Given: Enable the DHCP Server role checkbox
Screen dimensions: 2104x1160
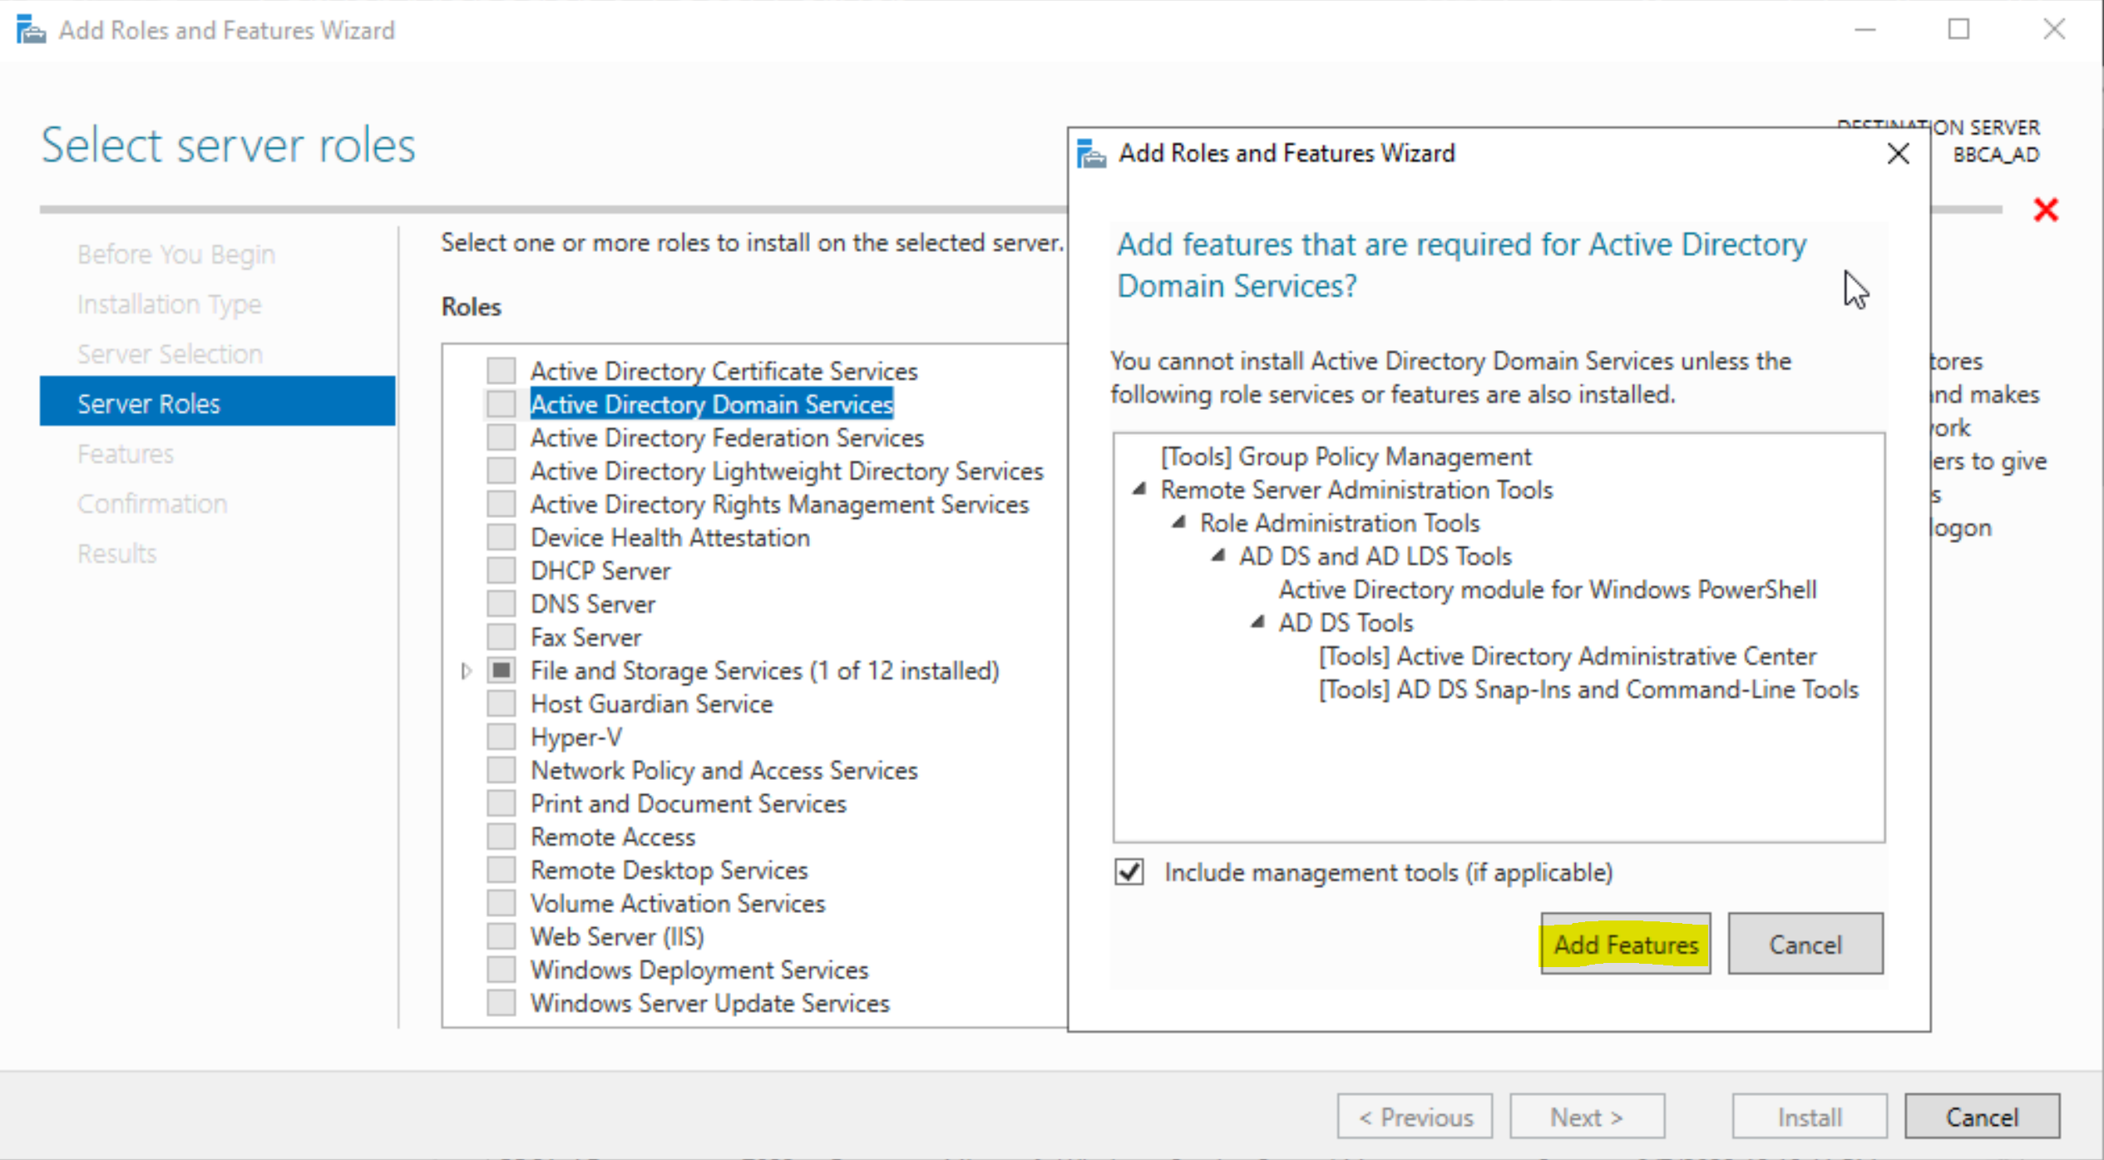Looking at the screenshot, I should pyautogui.click(x=501, y=570).
